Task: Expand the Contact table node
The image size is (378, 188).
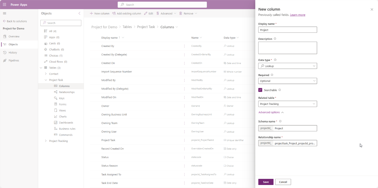Action: click(46, 74)
